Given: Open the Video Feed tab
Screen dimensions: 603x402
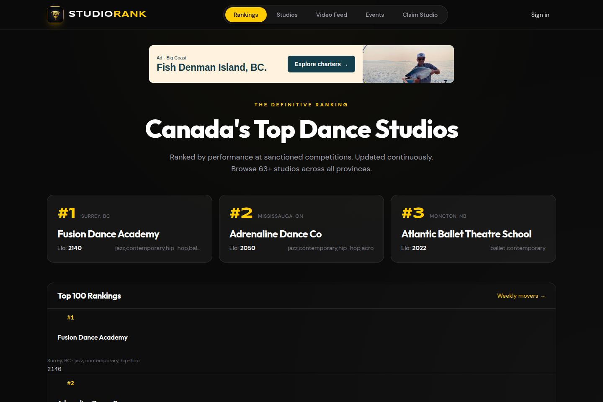Looking at the screenshot, I should click(x=332, y=15).
